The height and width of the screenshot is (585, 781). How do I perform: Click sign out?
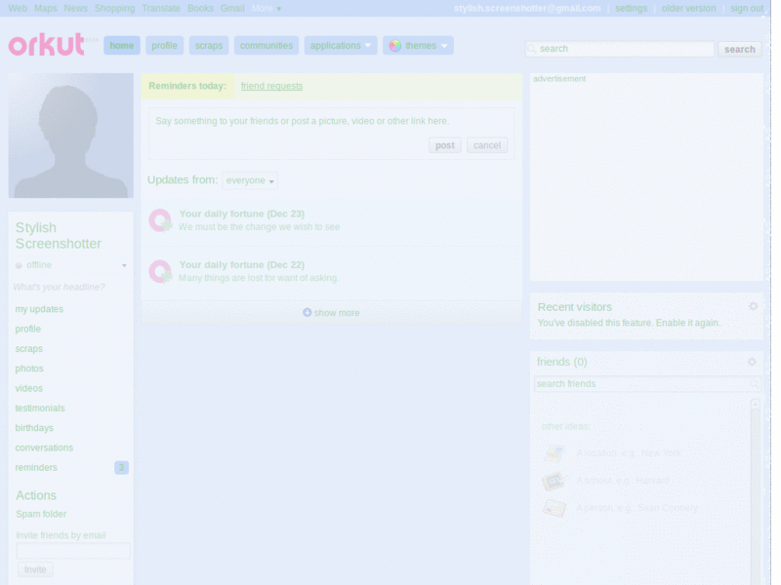click(747, 9)
